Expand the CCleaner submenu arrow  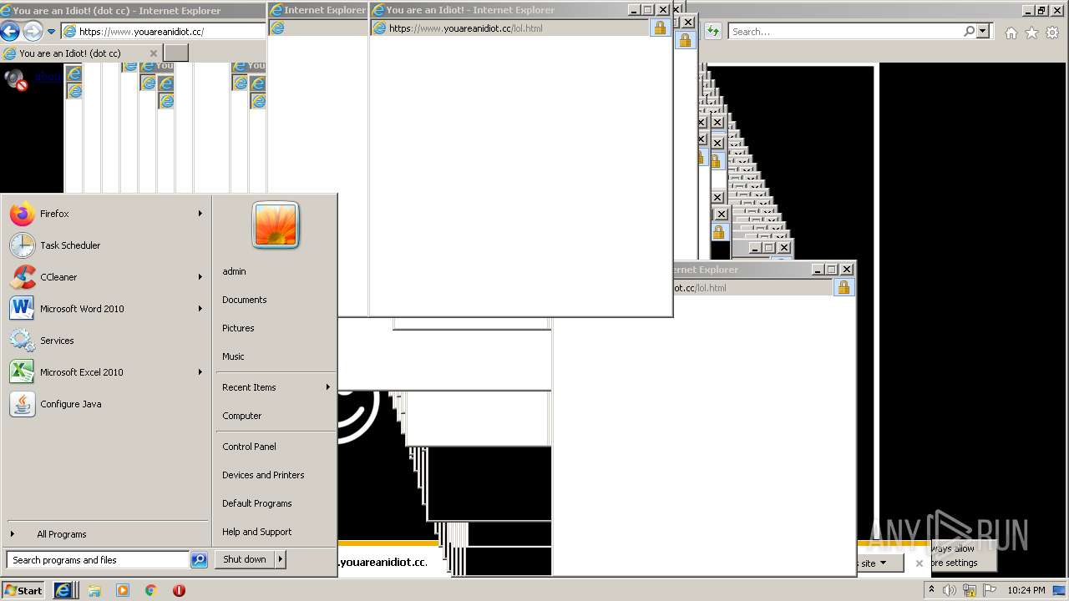(x=200, y=277)
